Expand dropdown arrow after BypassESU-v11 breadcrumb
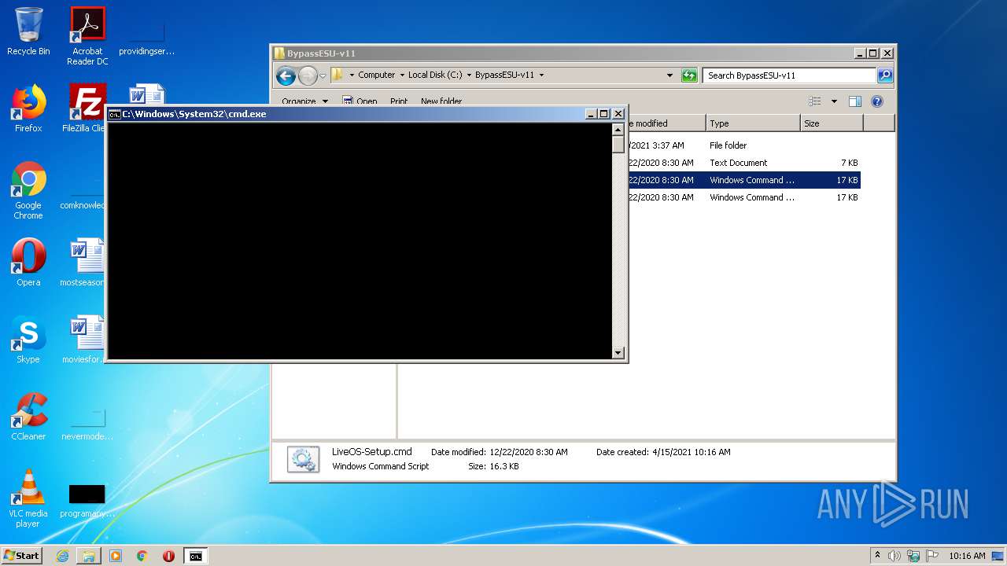 point(541,75)
